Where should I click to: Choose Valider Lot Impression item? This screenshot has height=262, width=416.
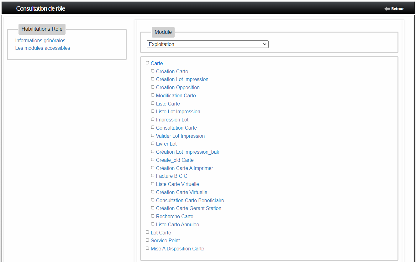[x=180, y=136]
